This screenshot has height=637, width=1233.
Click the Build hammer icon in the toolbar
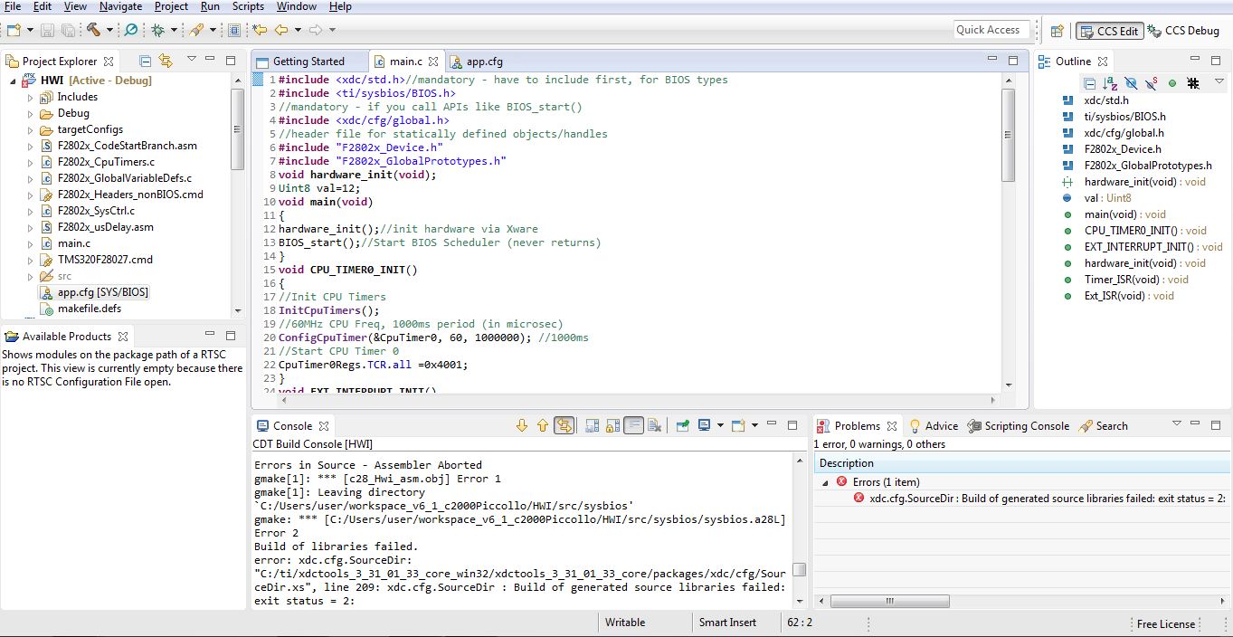point(93,30)
